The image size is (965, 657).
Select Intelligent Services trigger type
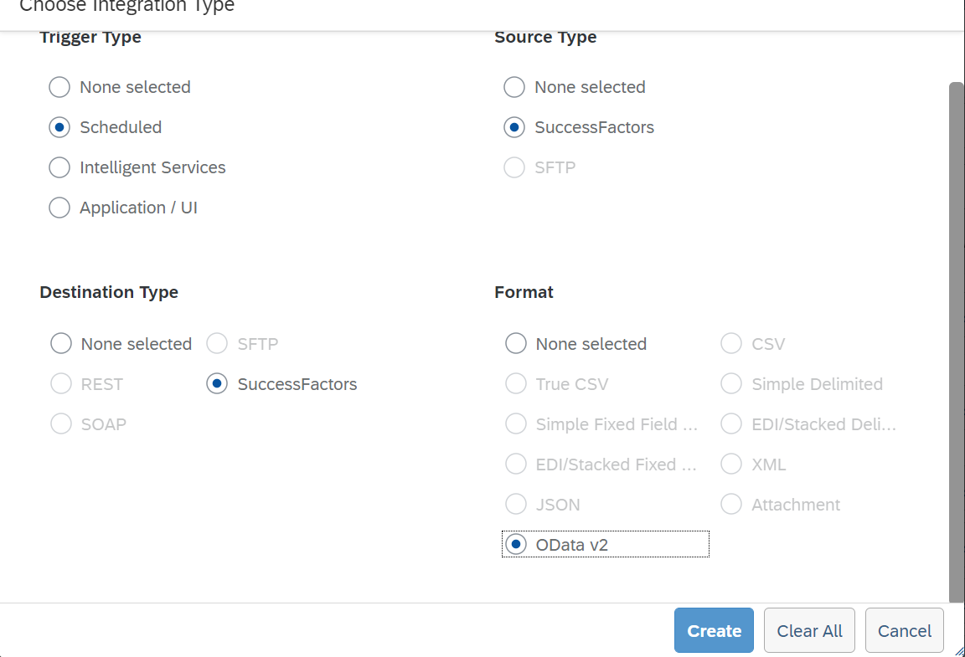pyautogui.click(x=59, y=167)
